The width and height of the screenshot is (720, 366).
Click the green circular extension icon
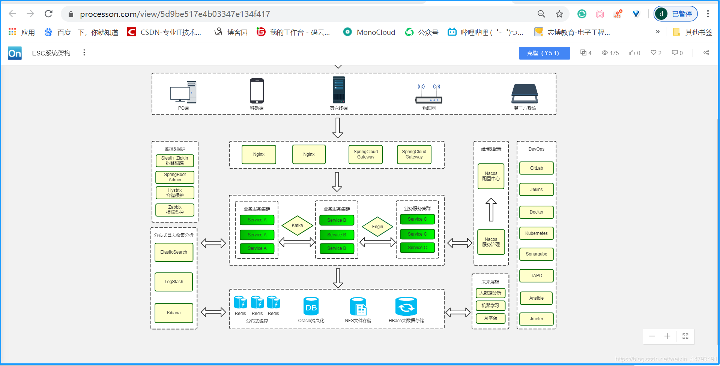pos(582,14)
